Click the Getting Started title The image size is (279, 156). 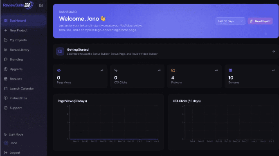pyautogui.click(x=78, y=49)
